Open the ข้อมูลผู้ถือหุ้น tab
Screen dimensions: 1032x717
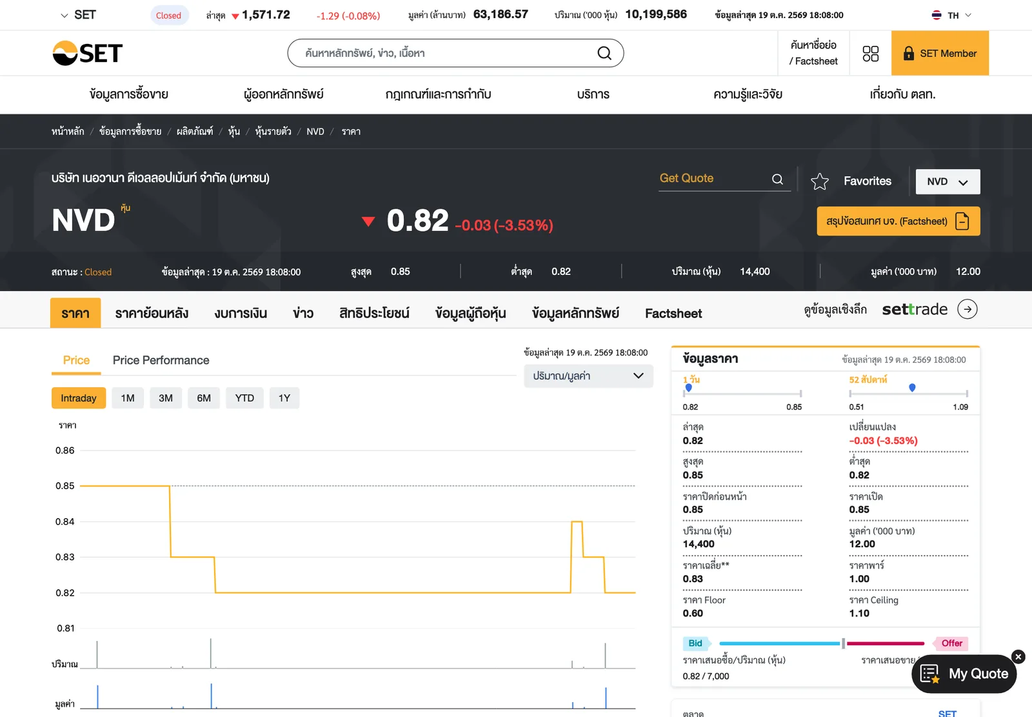471,314
